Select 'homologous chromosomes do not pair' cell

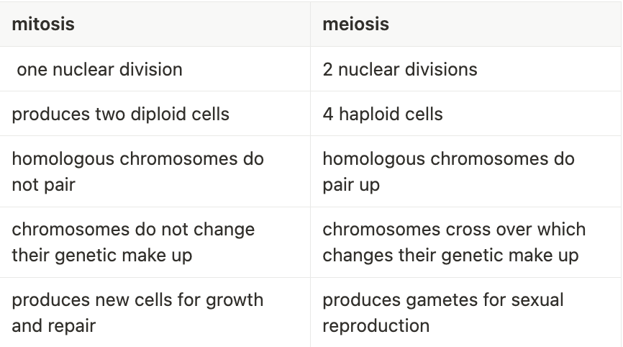tap(155, 171)
